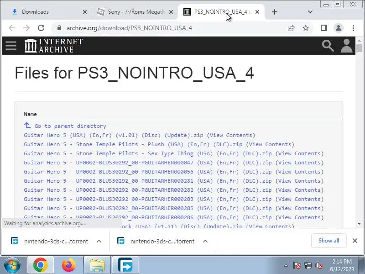Screen dimensions: 365x274
Task: Click the network tray icon
Action: [308, 265]
